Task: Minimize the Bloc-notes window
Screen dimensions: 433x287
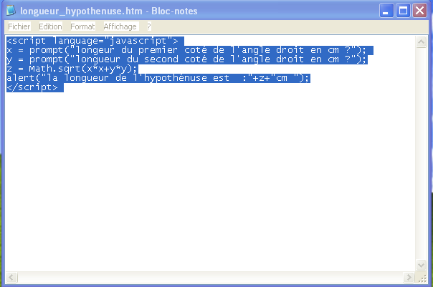Action: point(386,11)
